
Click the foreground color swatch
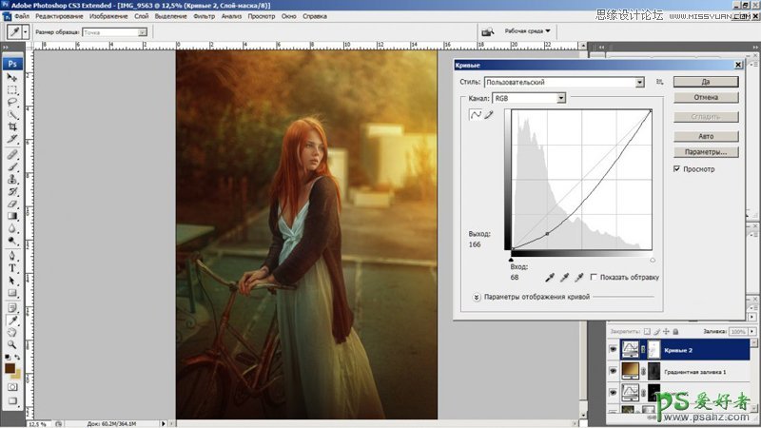(10, 368)
